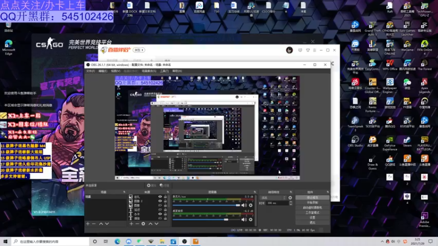Toggle visibility eye of top source row
Screen dimensions: 438x246
(x=160, y=197)
